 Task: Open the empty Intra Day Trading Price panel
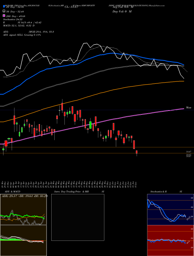tap(78, 217)
